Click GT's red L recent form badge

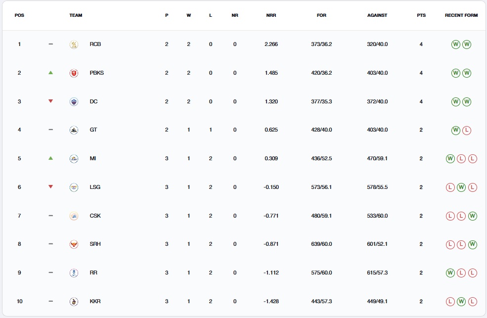466,131
